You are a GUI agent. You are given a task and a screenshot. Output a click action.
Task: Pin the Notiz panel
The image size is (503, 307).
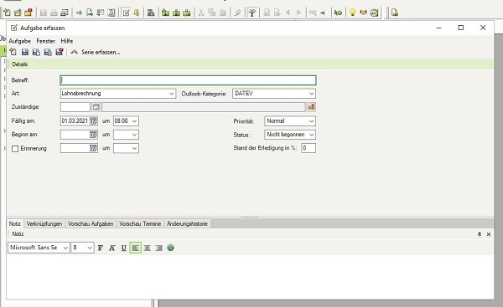click(480, 234)
